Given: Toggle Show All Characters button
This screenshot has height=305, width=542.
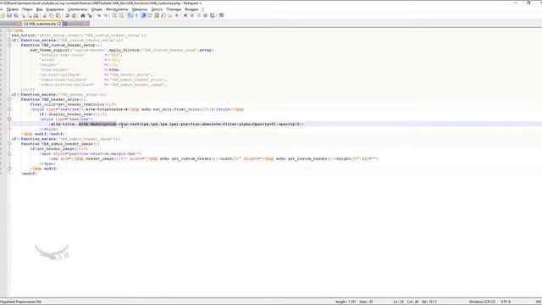Looking at the screenshot, I should click(136, 15).
